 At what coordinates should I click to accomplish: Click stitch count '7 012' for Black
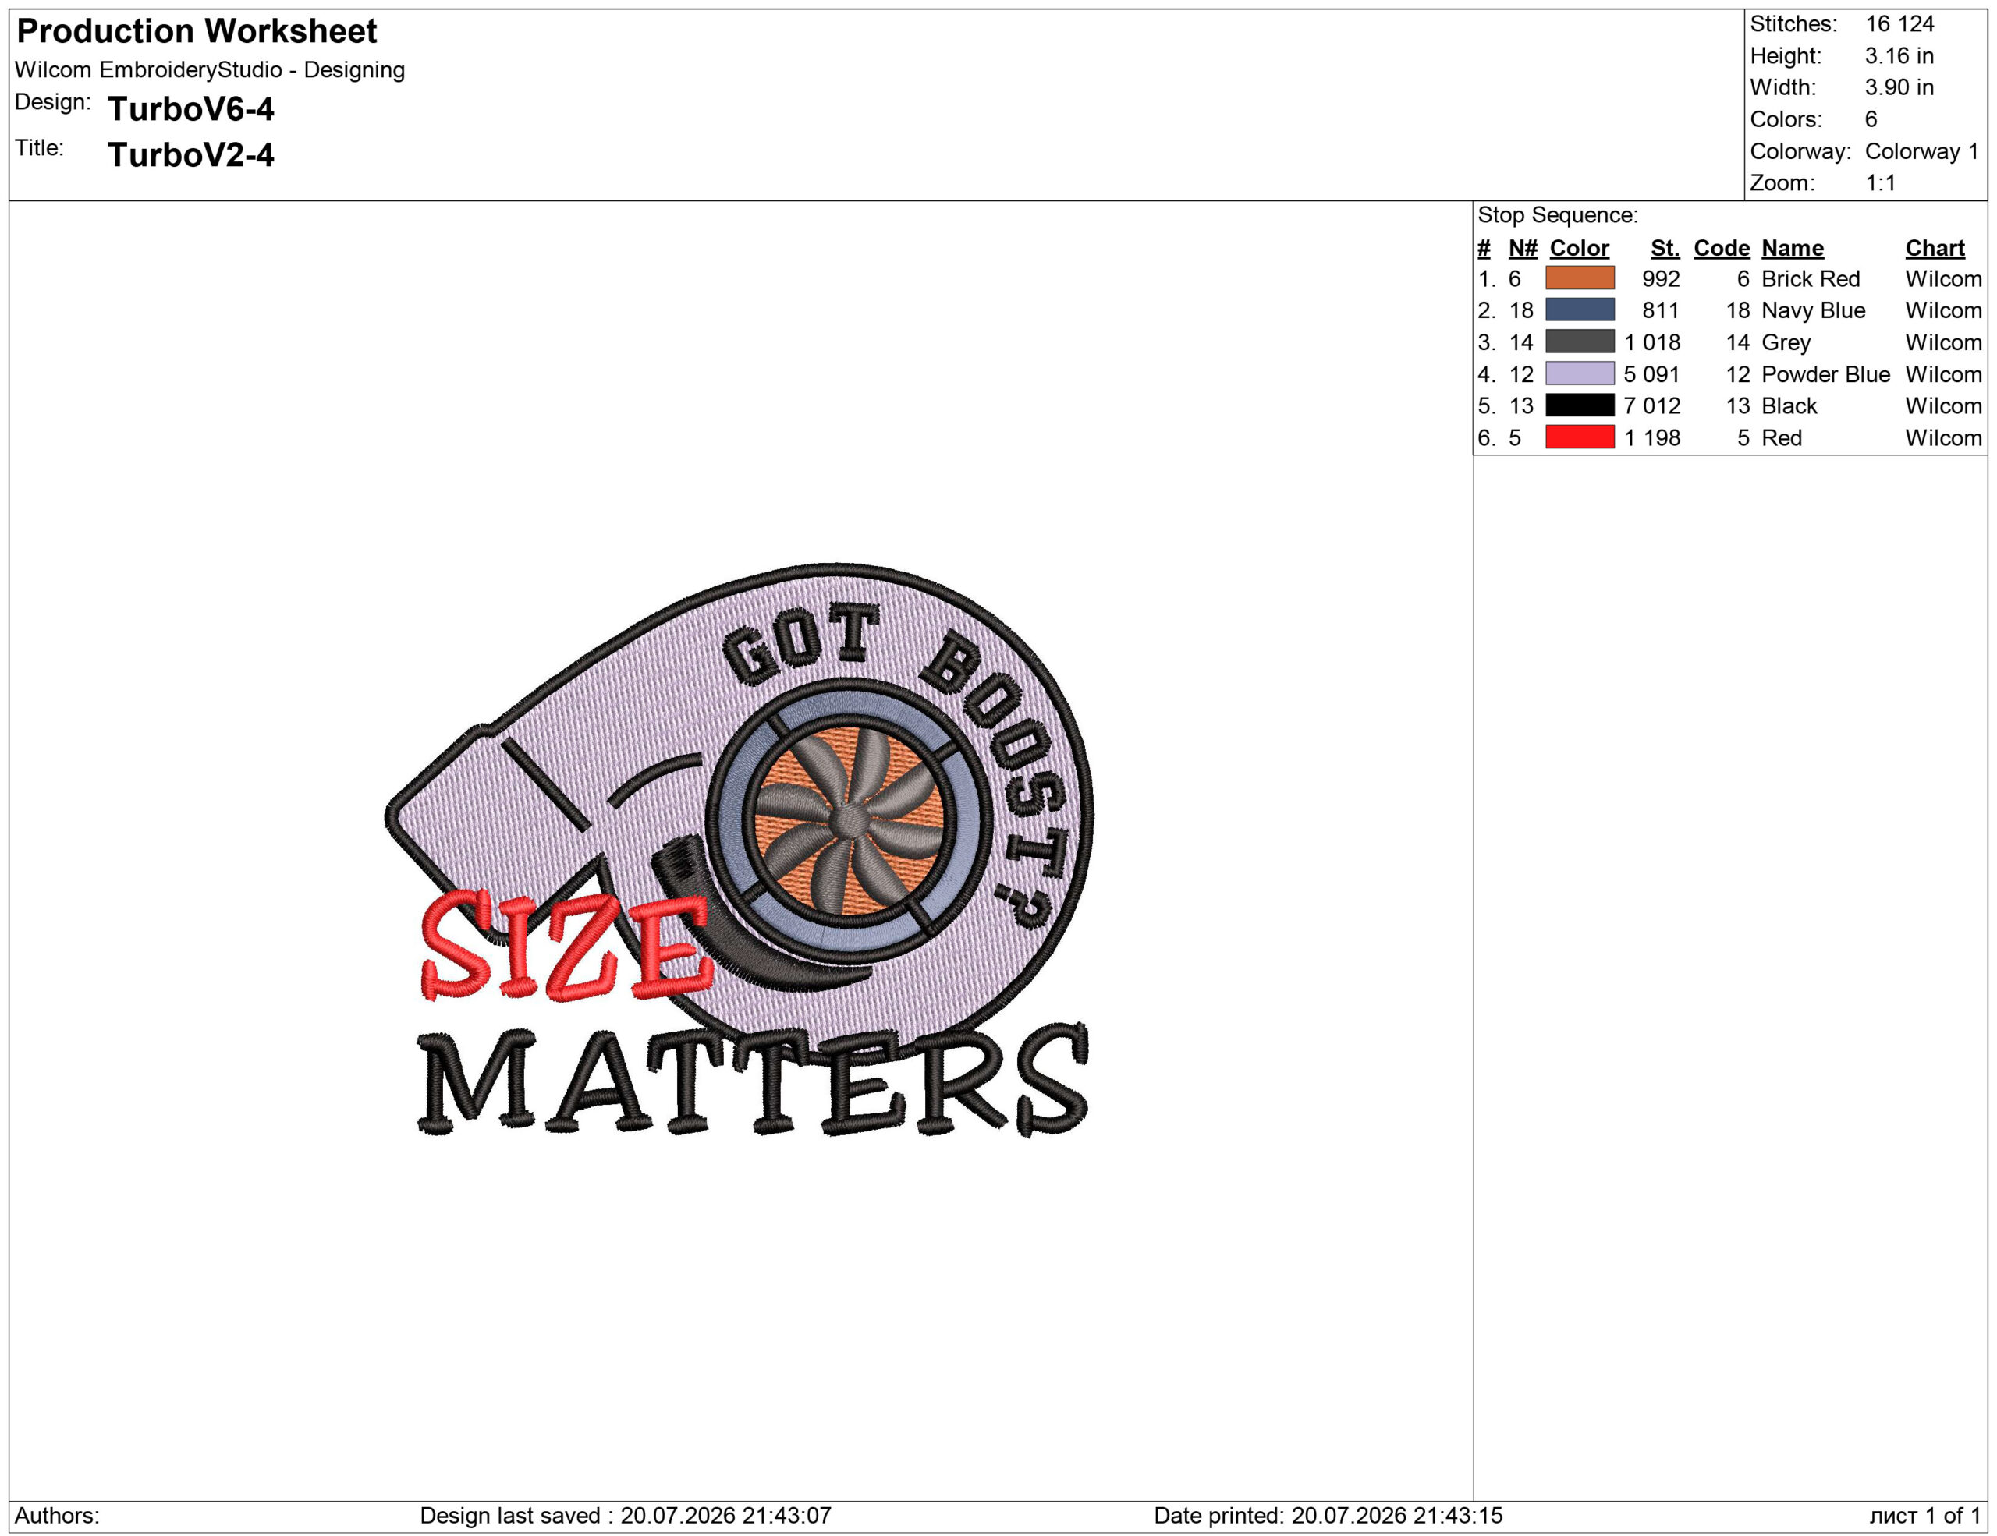coord(1651,405)
